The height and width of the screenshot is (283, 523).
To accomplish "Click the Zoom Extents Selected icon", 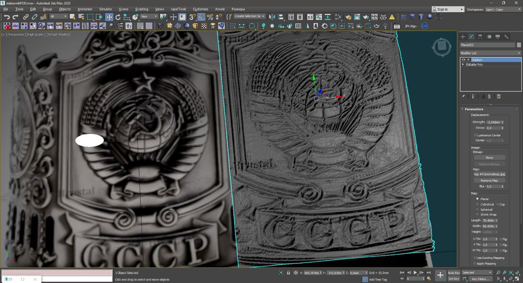I will click(x=512, y=272).
